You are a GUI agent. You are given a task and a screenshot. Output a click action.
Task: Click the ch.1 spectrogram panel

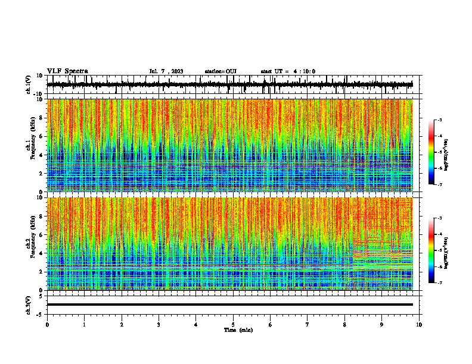click(x=230, y=145)
